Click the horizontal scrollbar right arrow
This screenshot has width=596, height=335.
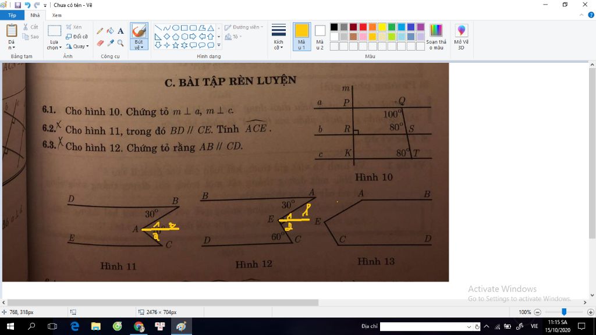(585, 302)
